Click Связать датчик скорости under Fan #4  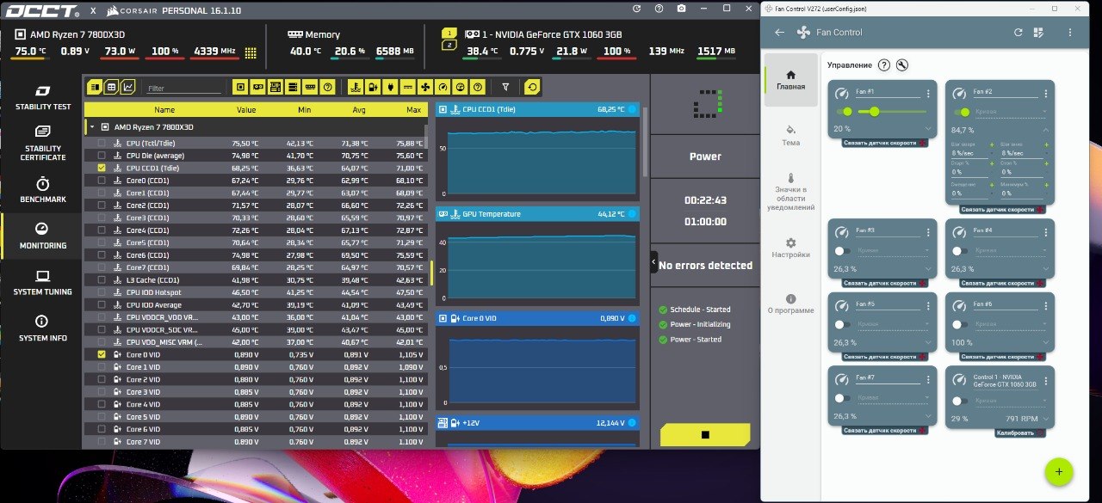click(1002, 283)
